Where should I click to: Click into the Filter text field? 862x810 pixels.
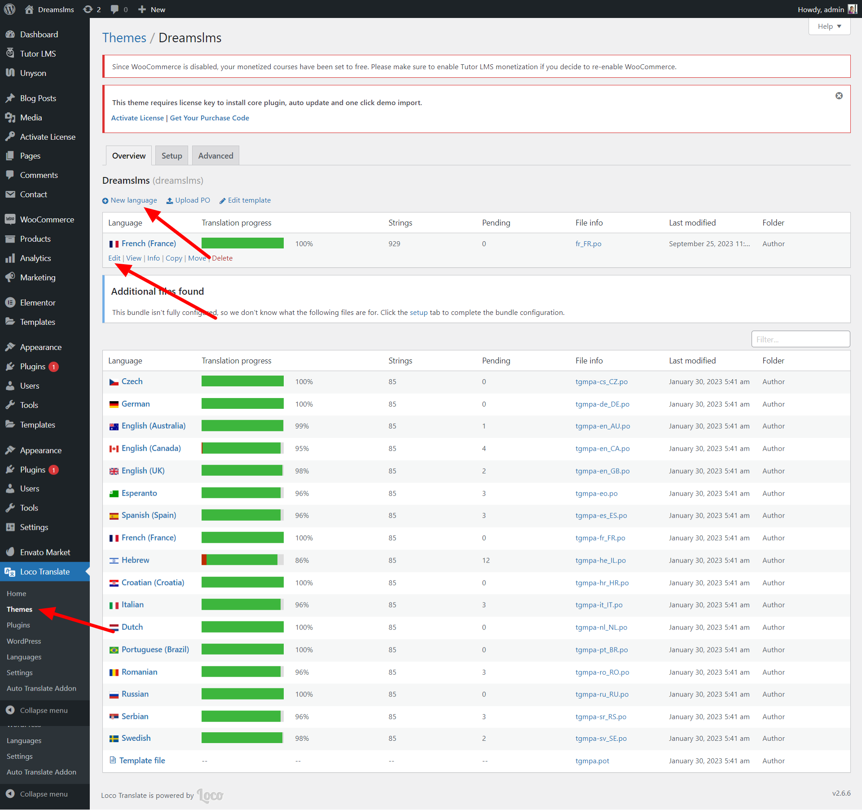[x=800, y=339]
